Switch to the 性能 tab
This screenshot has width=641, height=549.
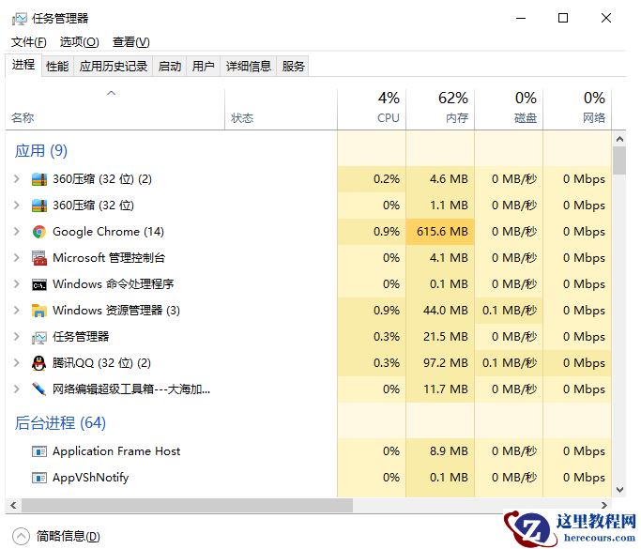pos(57,67)
